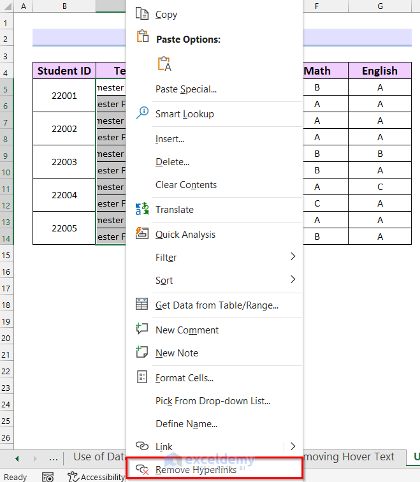This screenshot has height=482, width=420.
Task: Expand the Link submenu arrow
Action: (293, 446)
